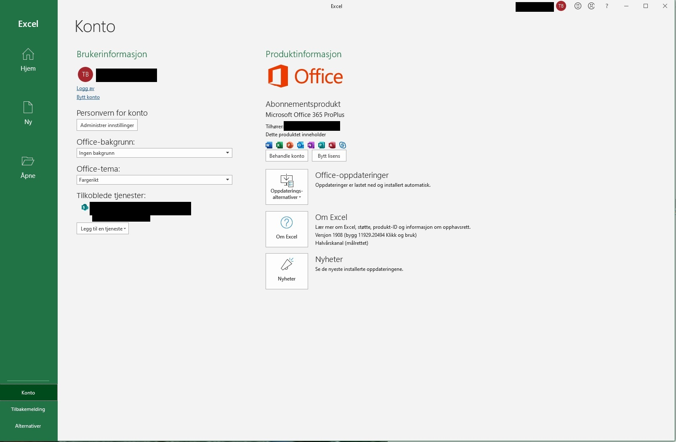Open the Oppdateringsalternativer menu
676x442 pixels.
point(287,187)
